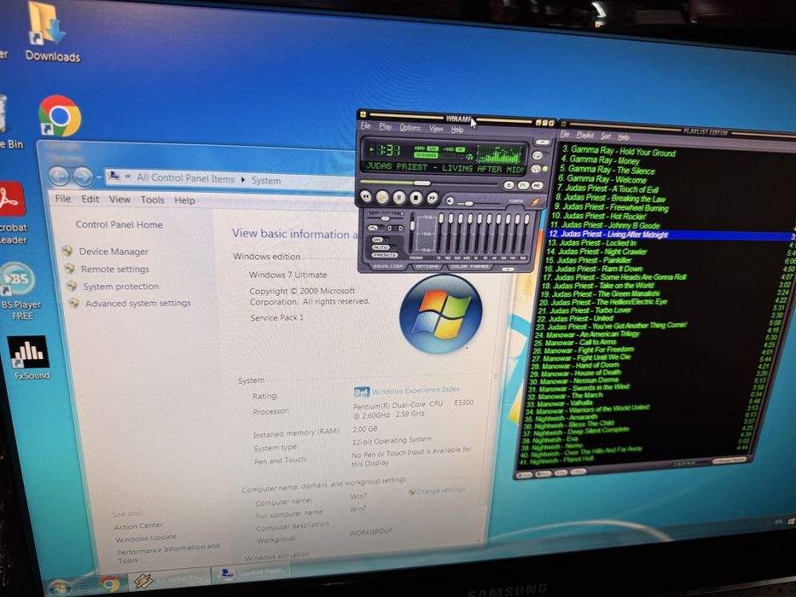Screen dimensions: 796x597
Task: Pause the song in Winamp
Action: pyautogui.click(x=399, y=198)
